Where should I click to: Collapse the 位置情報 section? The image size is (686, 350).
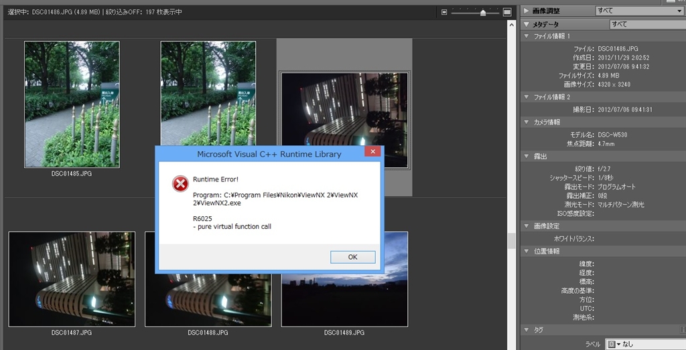tap(527, 251)
